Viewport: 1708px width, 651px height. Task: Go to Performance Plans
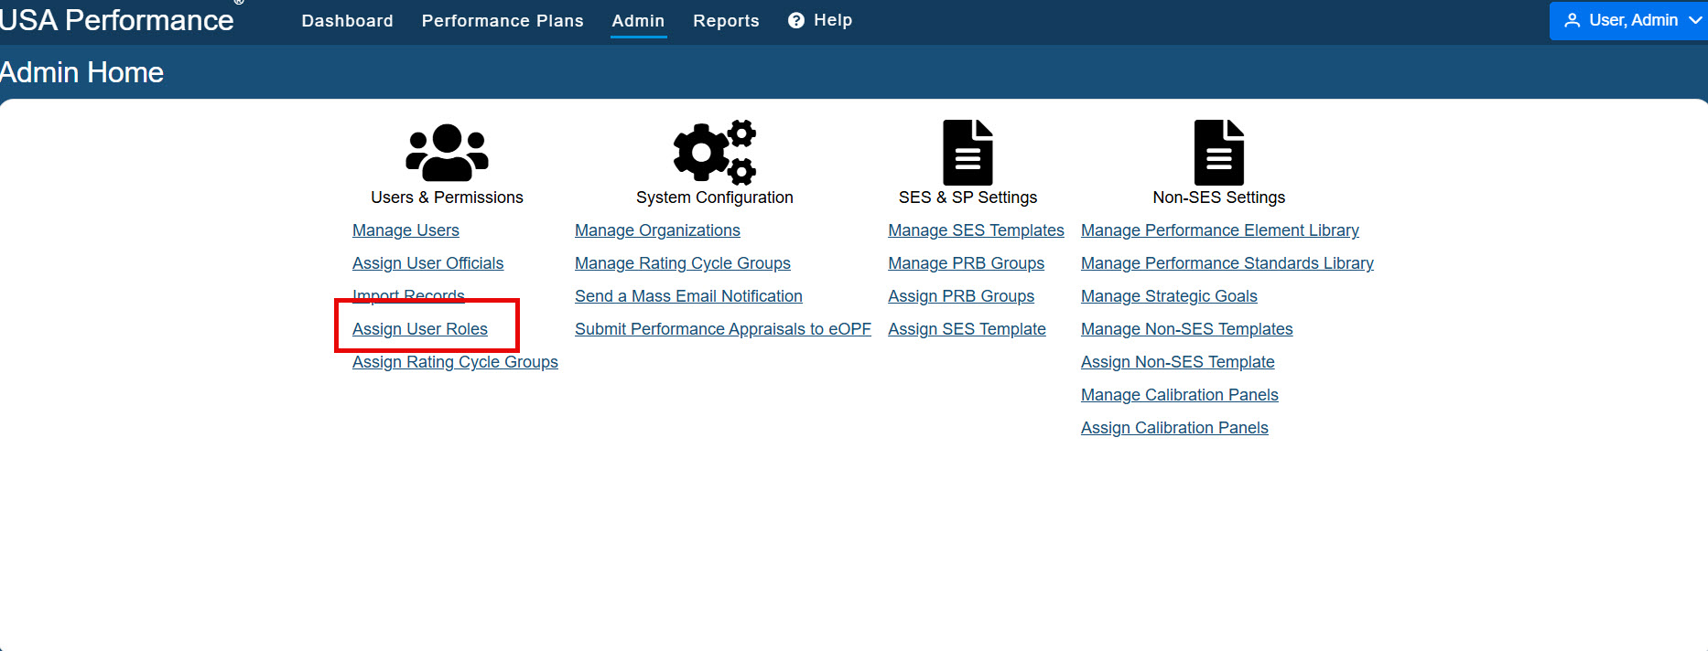[503, 20]
